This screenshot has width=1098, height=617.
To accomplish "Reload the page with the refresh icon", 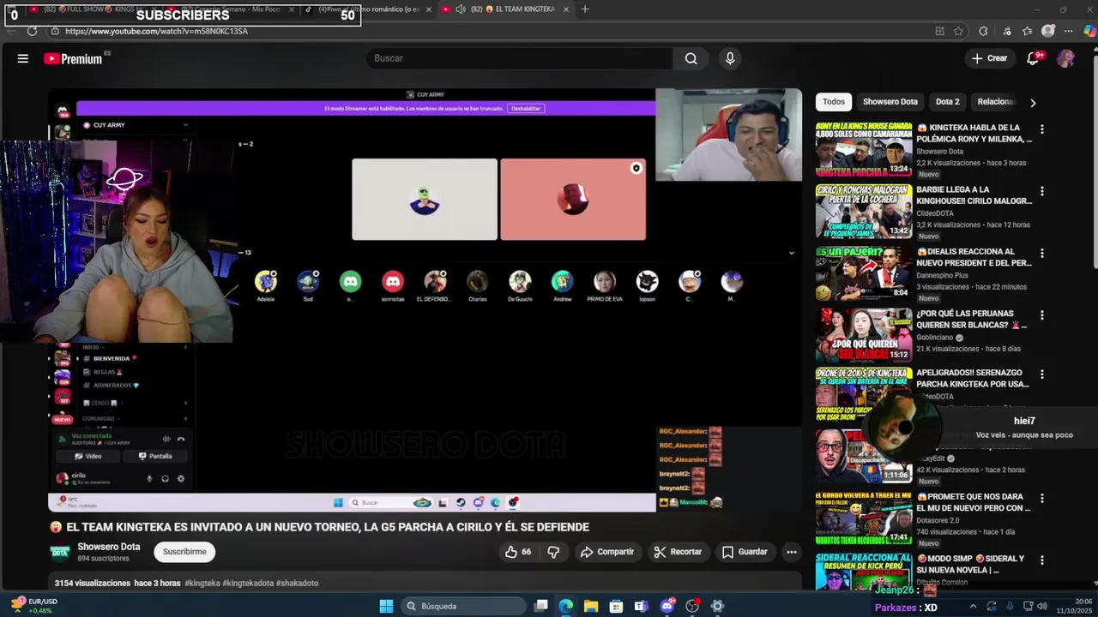I will click(32, 31).
